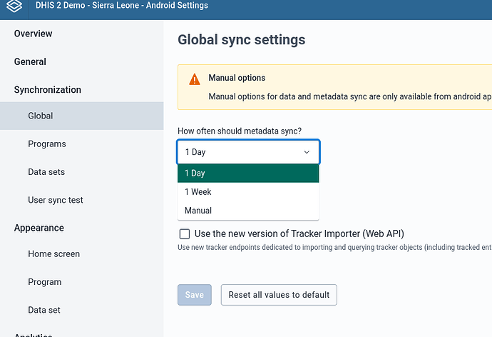Enable new Tracker Importer checkbox

click(185, 233)
